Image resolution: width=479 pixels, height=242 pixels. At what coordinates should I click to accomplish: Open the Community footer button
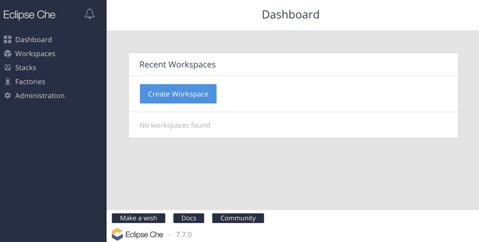[238, 218]
